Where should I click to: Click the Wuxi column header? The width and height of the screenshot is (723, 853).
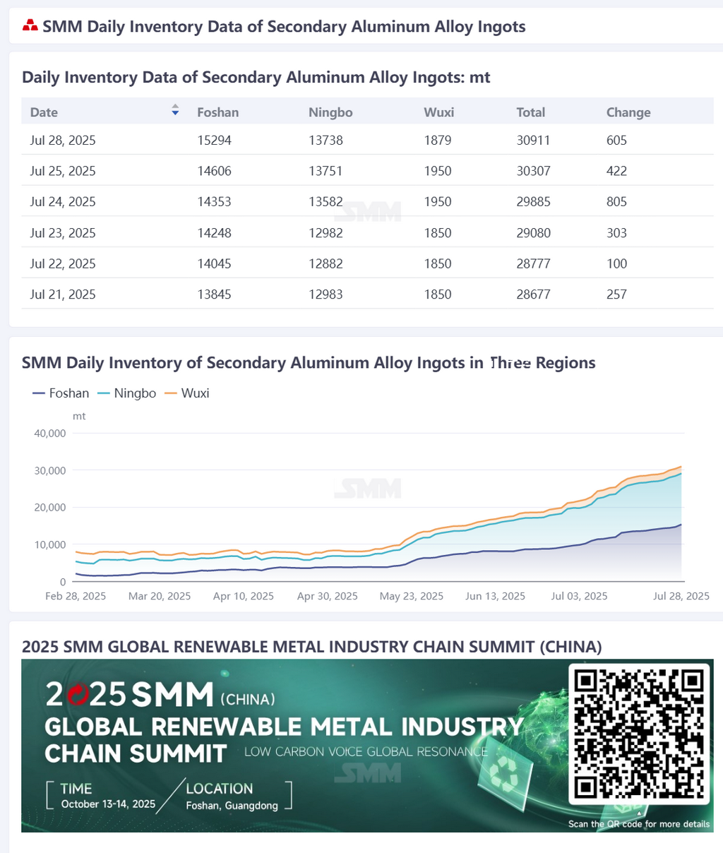coord(438,112)
